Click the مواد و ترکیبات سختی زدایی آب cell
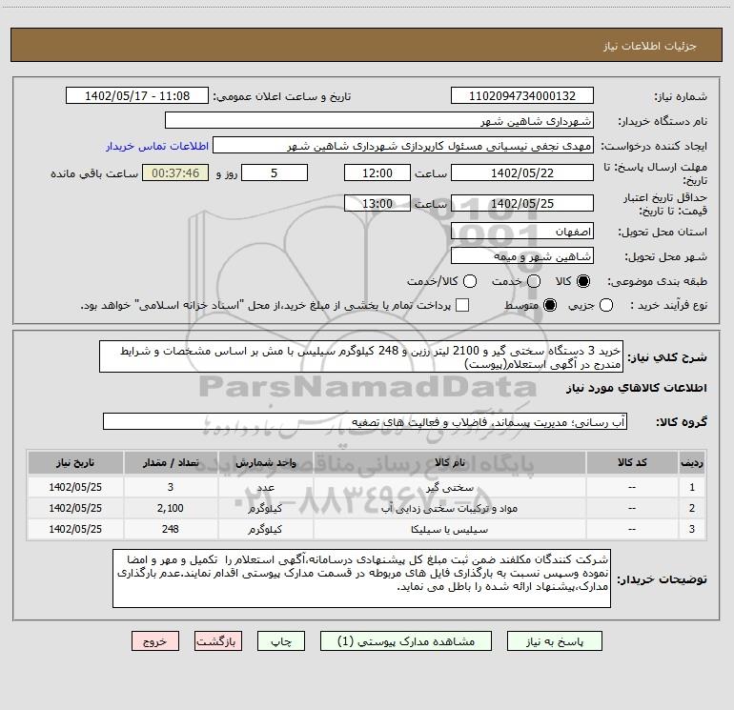This screenshot has height=710, width=734. tap(449, 508)
